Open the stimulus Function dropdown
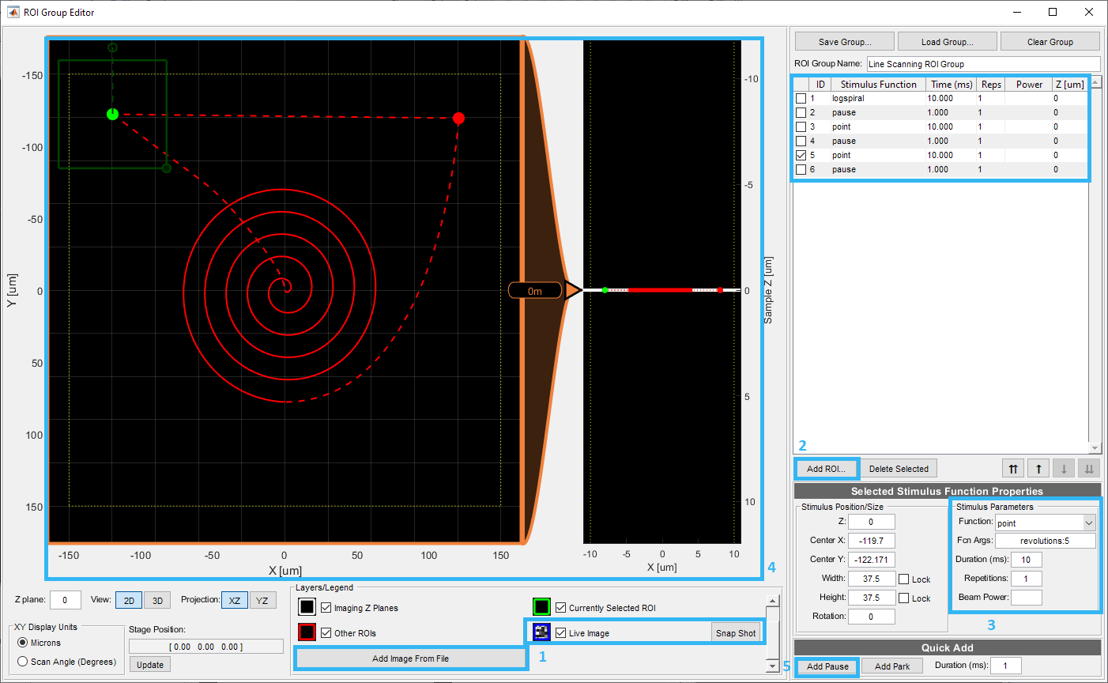This screenshot has height=683, width=1108. (1088, 523)
